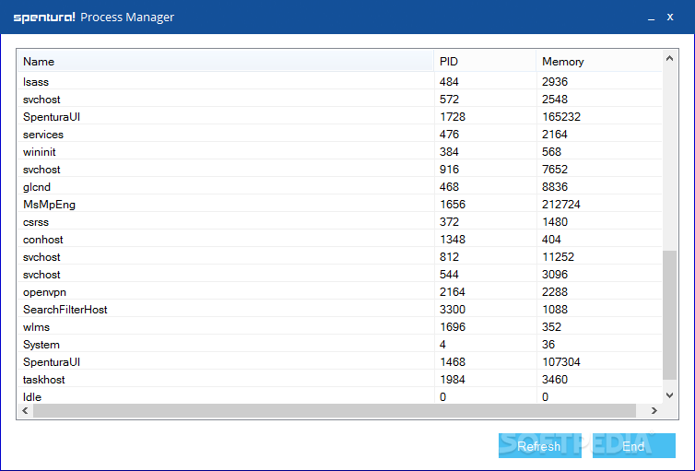Click PID value 1696
This screenshot has width=695, height=471.
(x=453, y=326)
